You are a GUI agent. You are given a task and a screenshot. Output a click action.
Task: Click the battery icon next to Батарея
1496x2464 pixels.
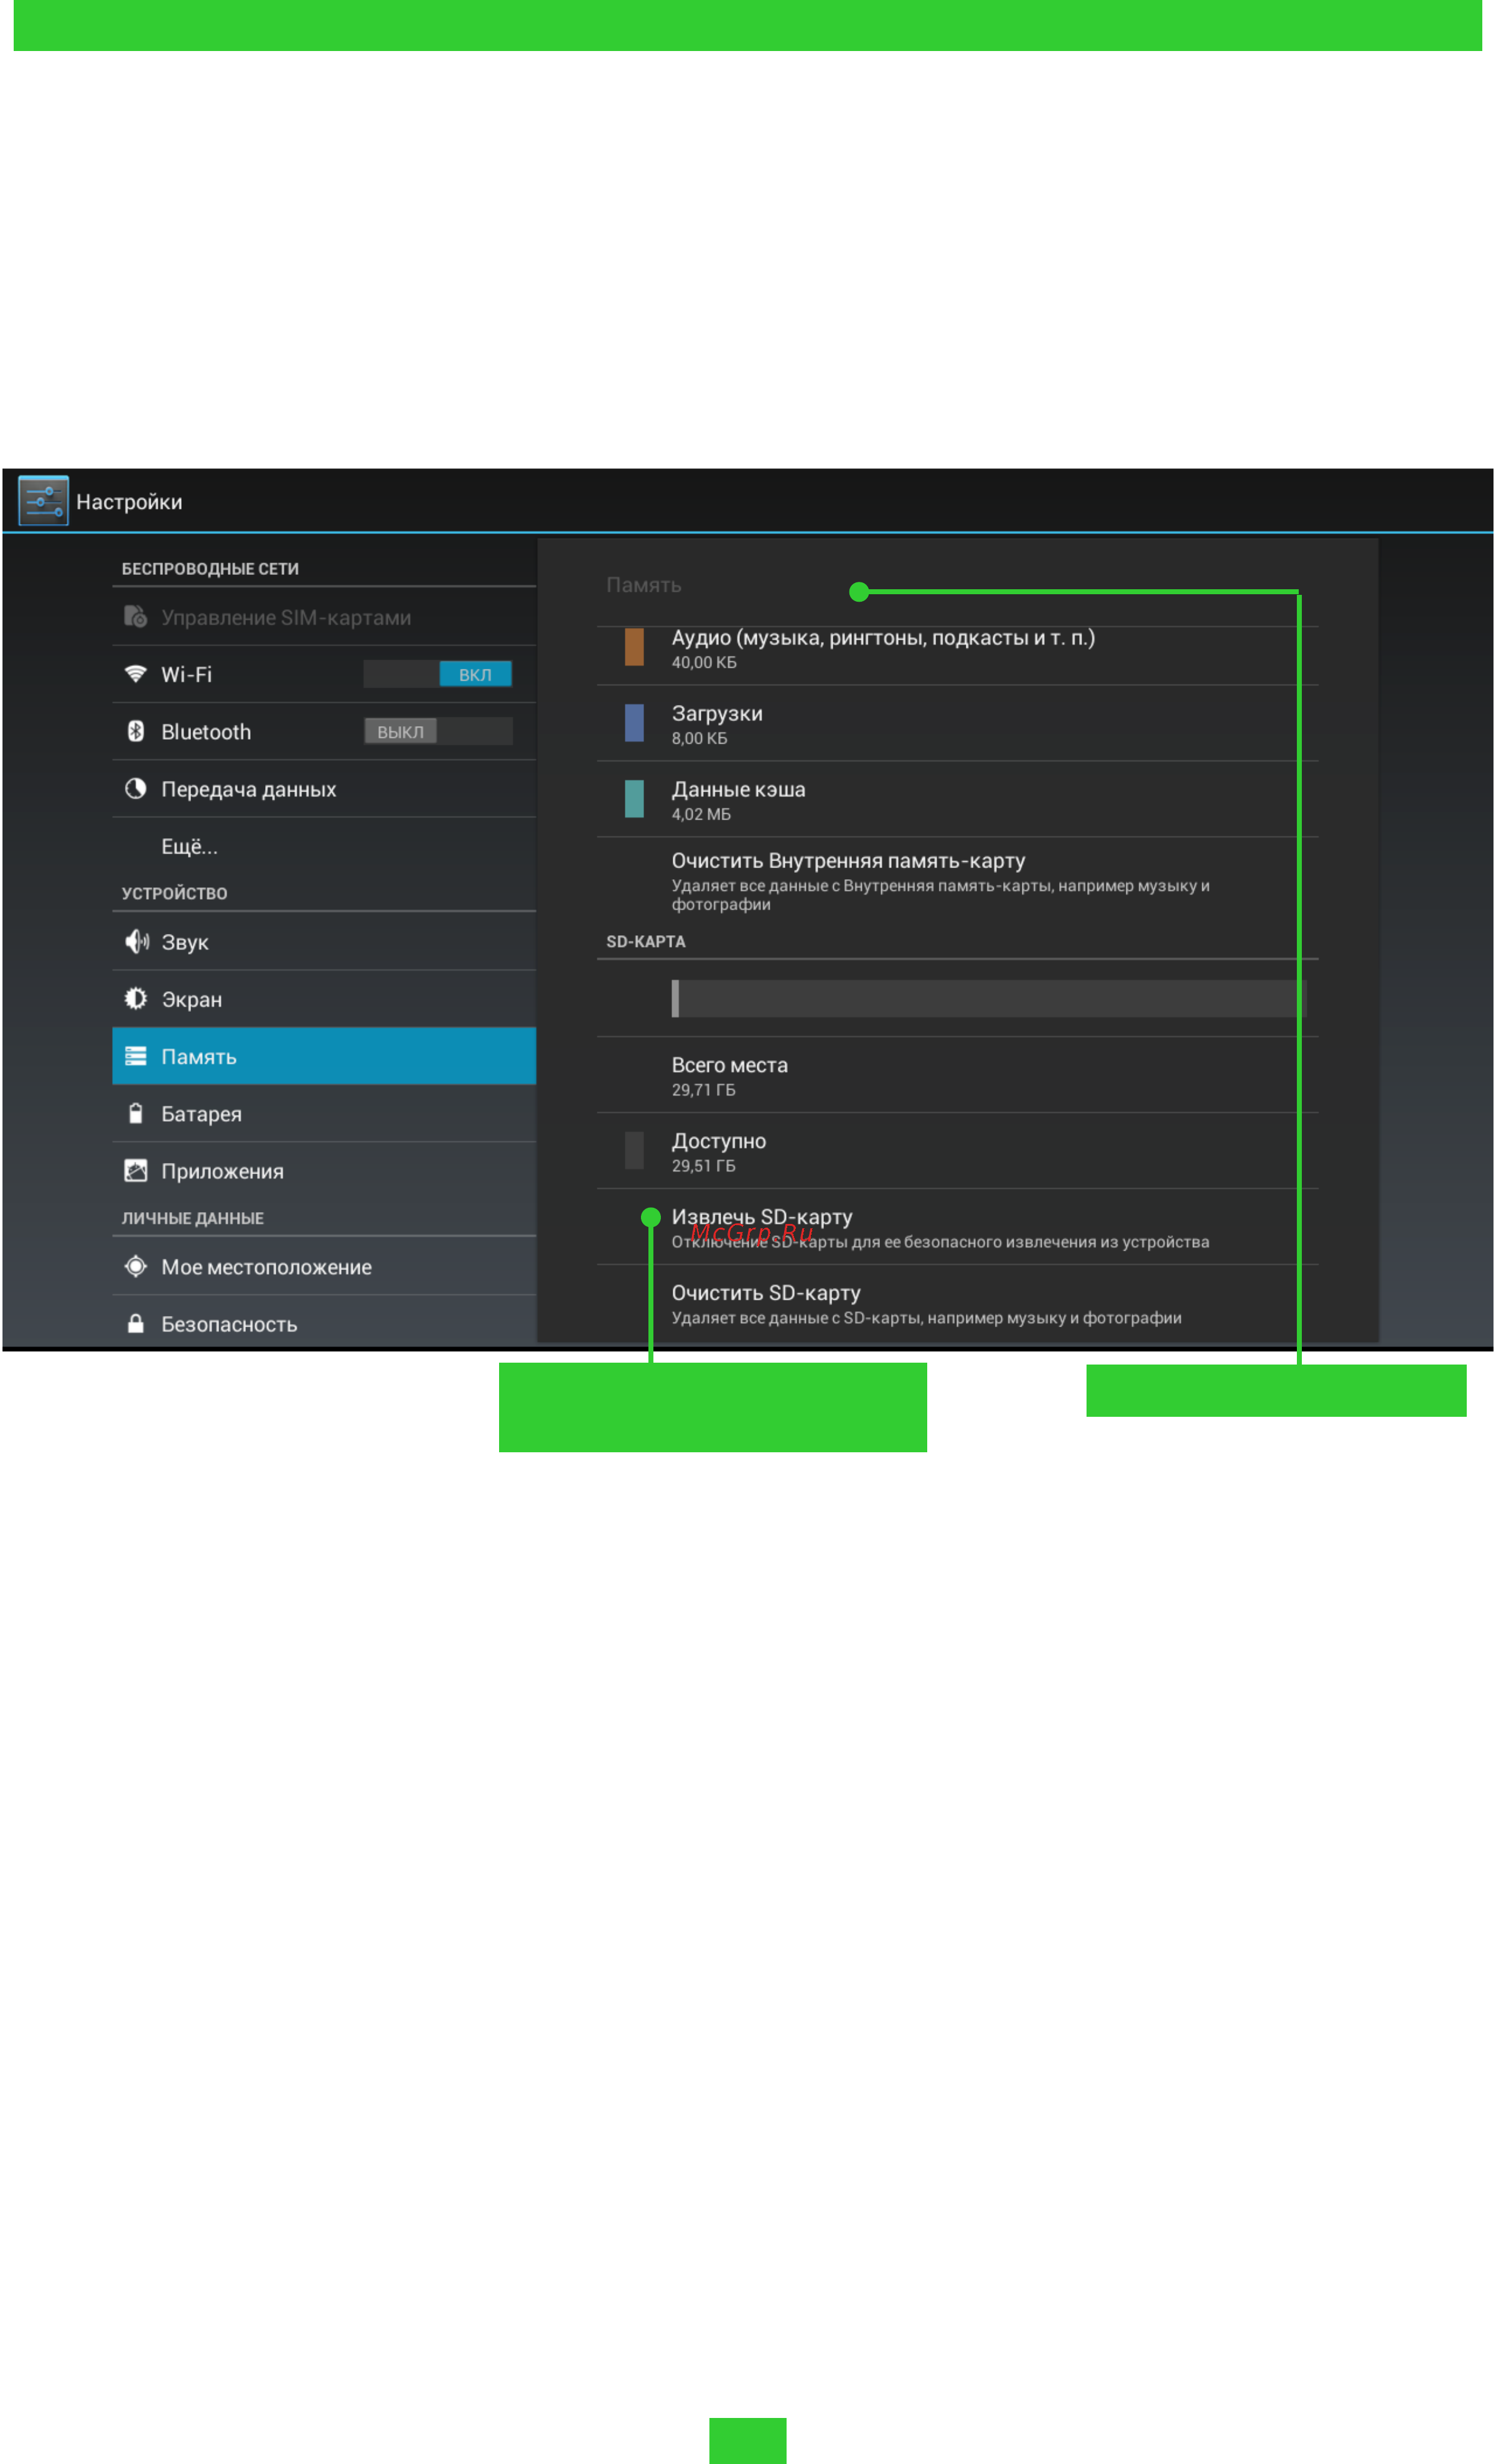136,1113
